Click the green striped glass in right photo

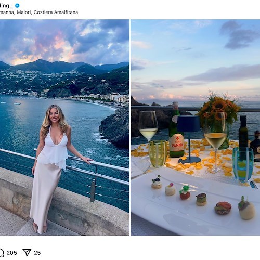tap(158, 153)
